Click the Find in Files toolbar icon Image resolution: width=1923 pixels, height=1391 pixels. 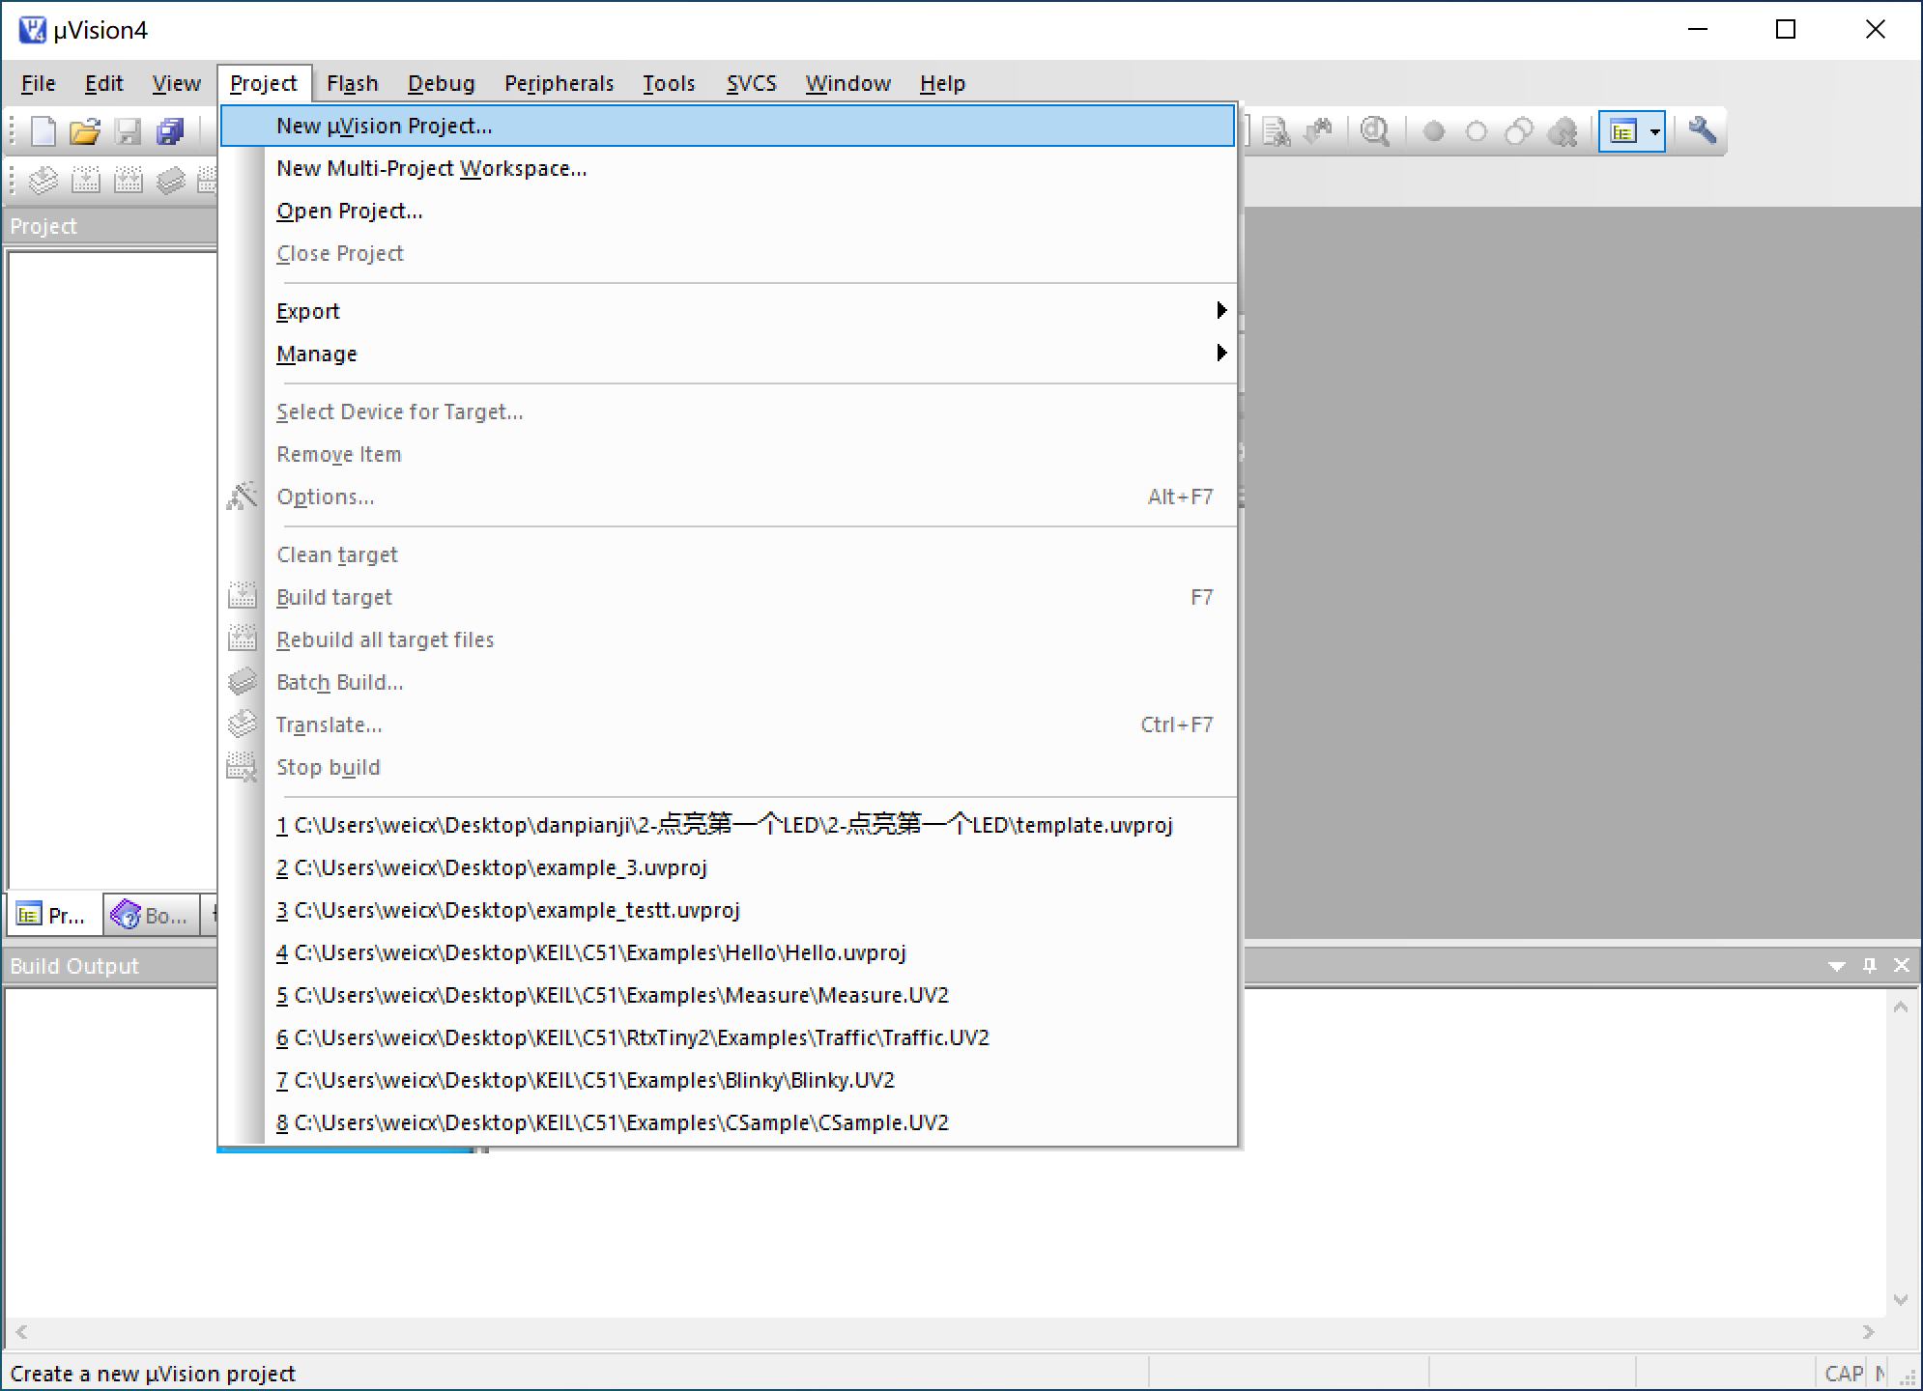click(1277, 131)
